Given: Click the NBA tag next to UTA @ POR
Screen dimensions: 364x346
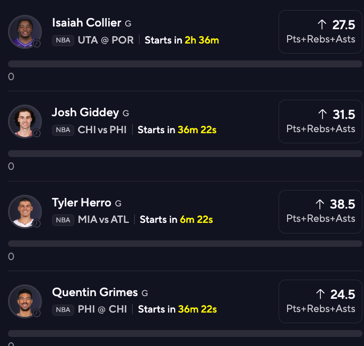Looking at the screenshot, I should tap(63, 40).
